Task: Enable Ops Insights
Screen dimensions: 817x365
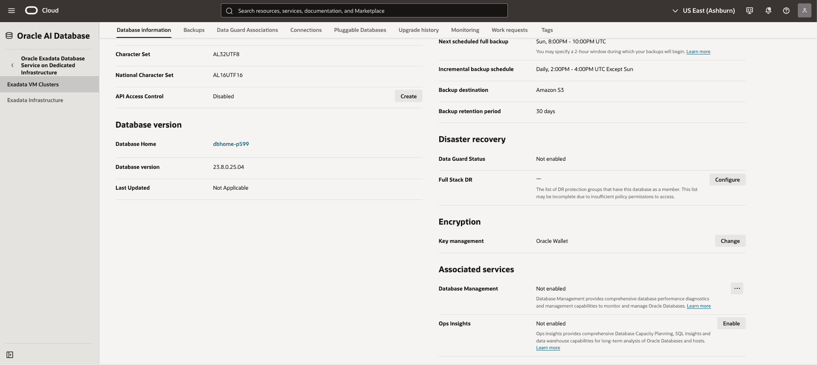Action: click(731, 323)
